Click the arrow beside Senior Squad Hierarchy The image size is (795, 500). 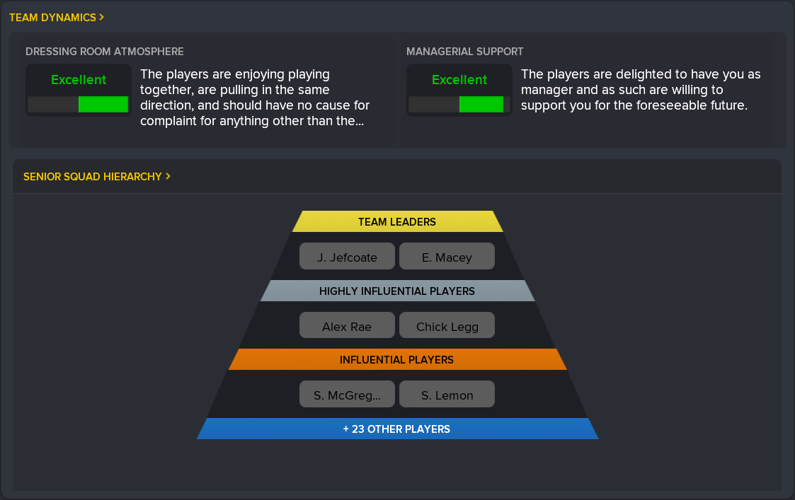tap(168, 176)
